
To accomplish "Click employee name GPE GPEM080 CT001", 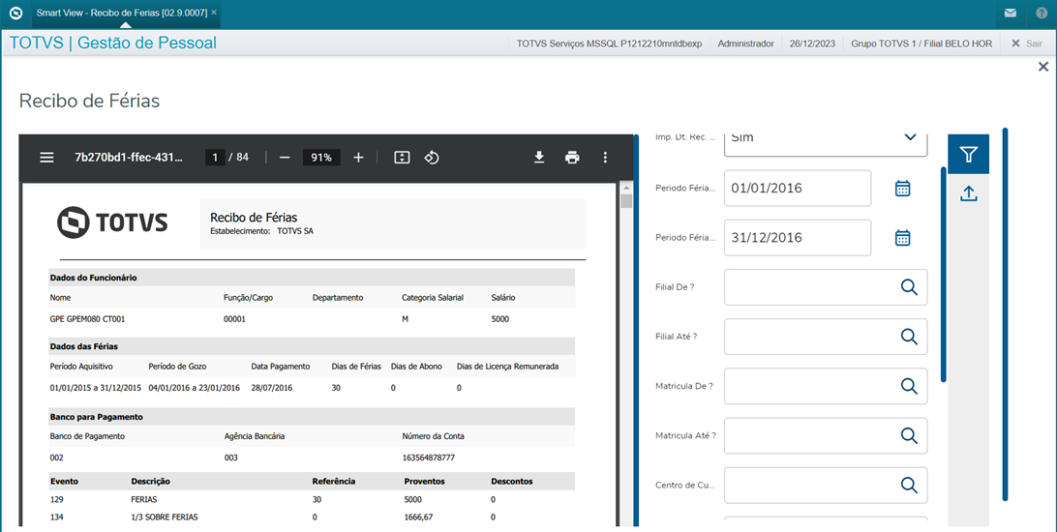I will pyautogui.click(x=88, y=319).
